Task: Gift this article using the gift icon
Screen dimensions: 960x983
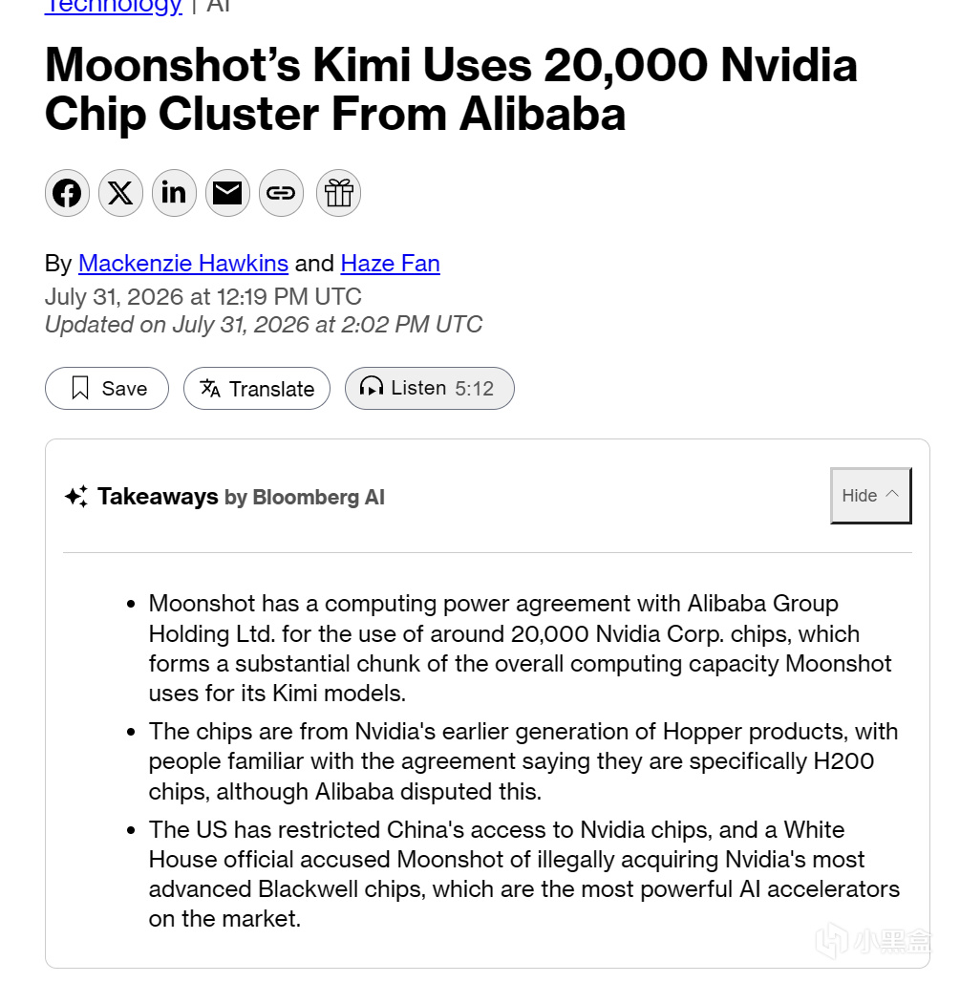Action: pos(338,193)
